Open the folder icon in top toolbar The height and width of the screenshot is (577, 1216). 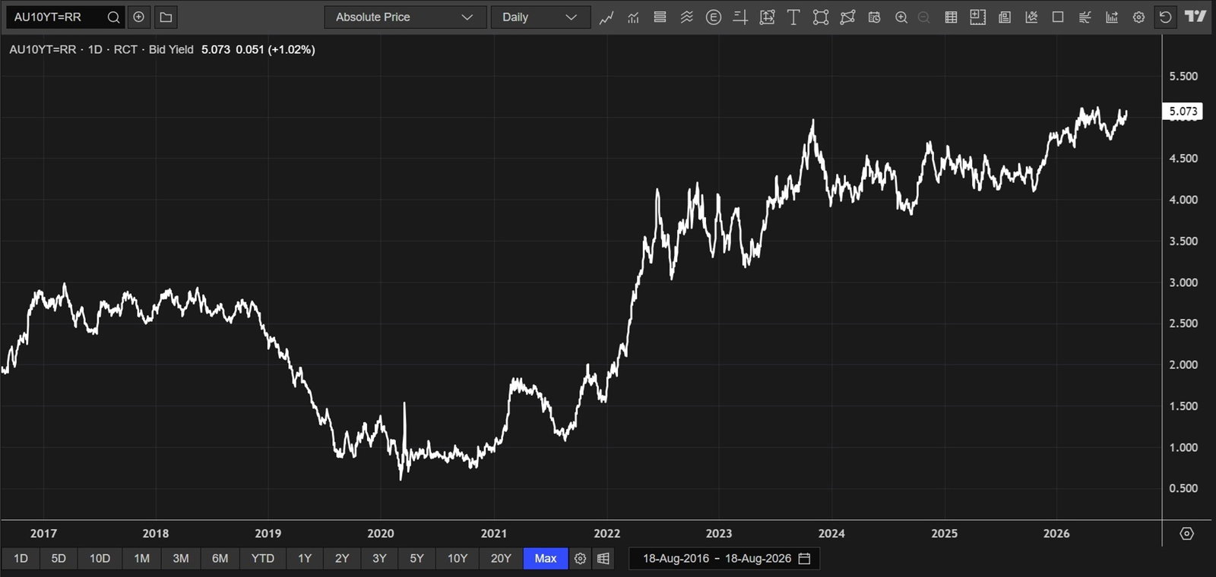tap(166, 17)
